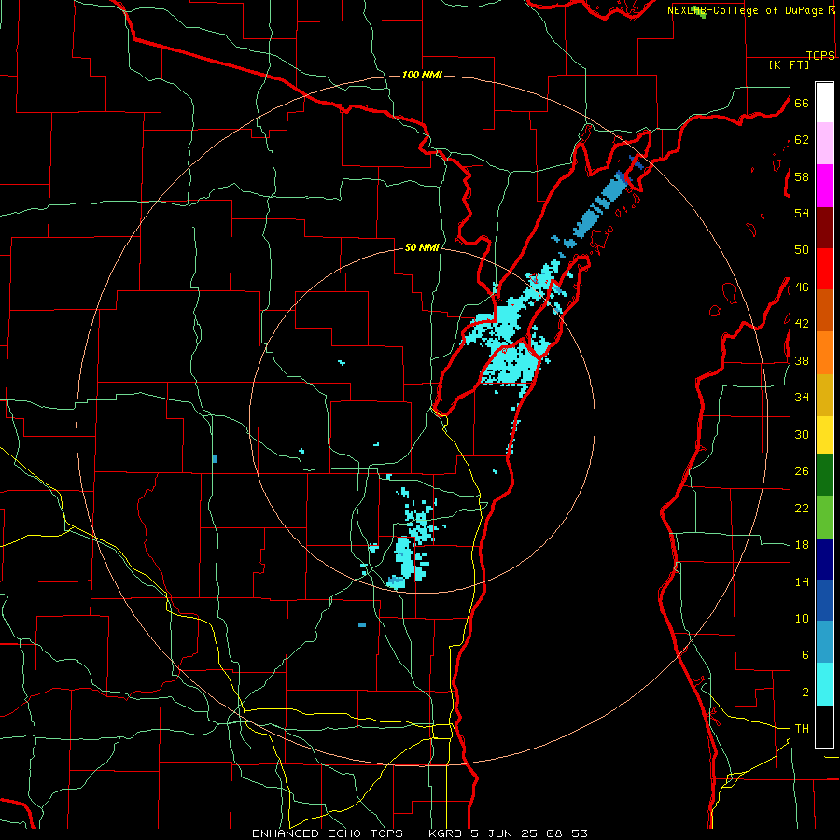840x840 pixels.
Task: Click the "62" scale value
Action: [x=802, y=140]
